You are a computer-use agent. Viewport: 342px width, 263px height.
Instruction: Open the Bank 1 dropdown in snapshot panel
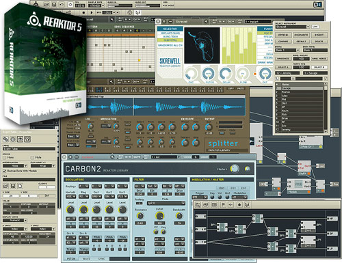pos(287,50)
